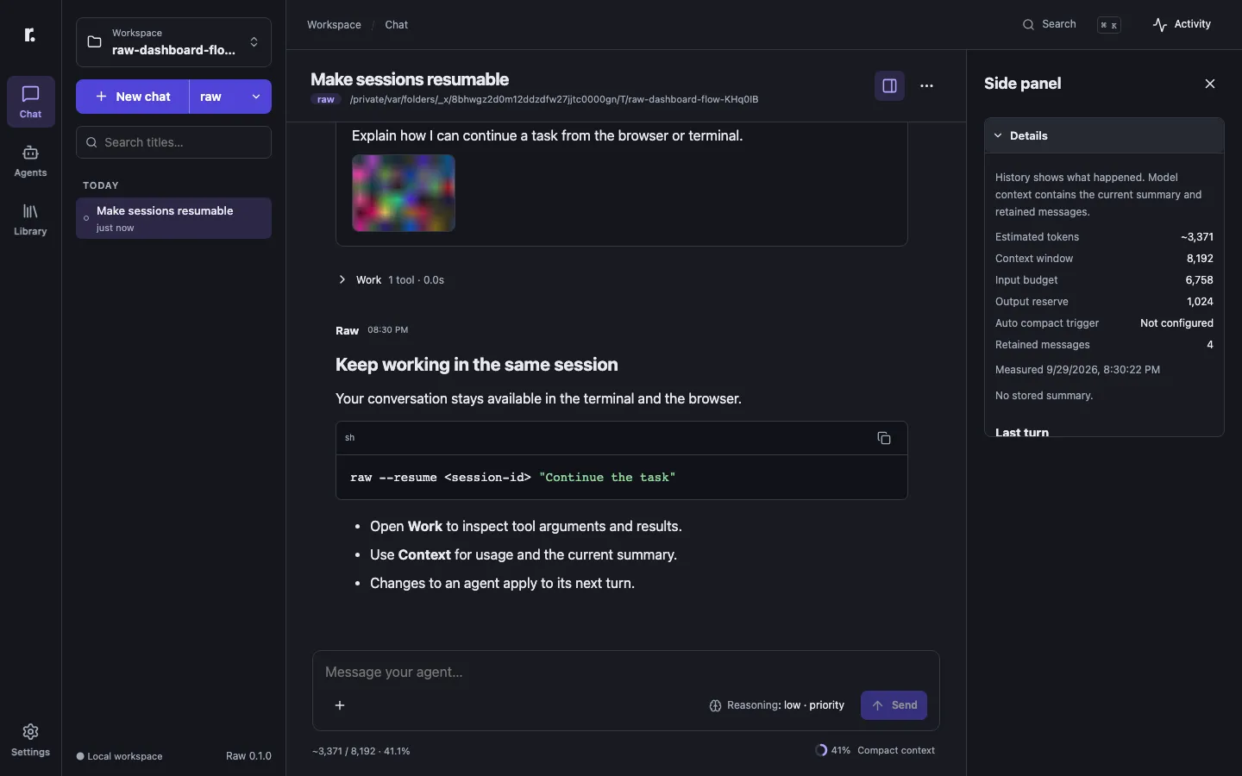
Task: Start a New chat
Action: [x=133, y=97]
